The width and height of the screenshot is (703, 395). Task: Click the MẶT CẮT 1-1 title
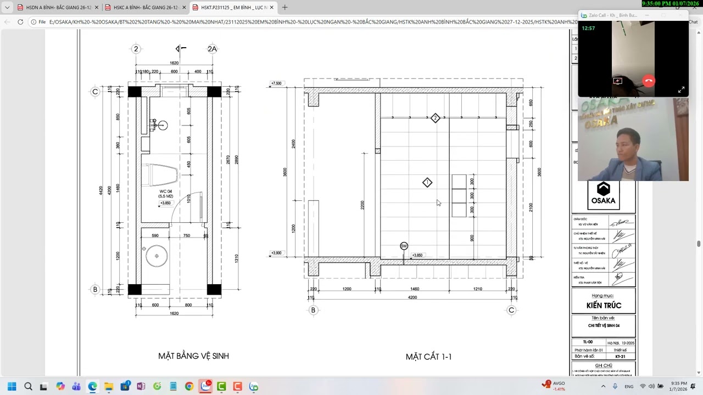428,357
